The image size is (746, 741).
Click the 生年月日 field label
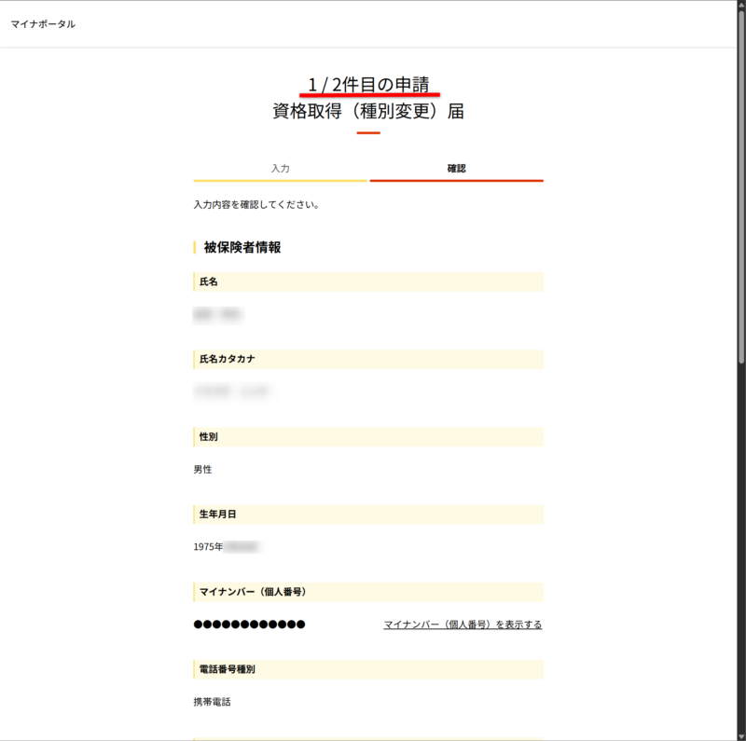217,515
